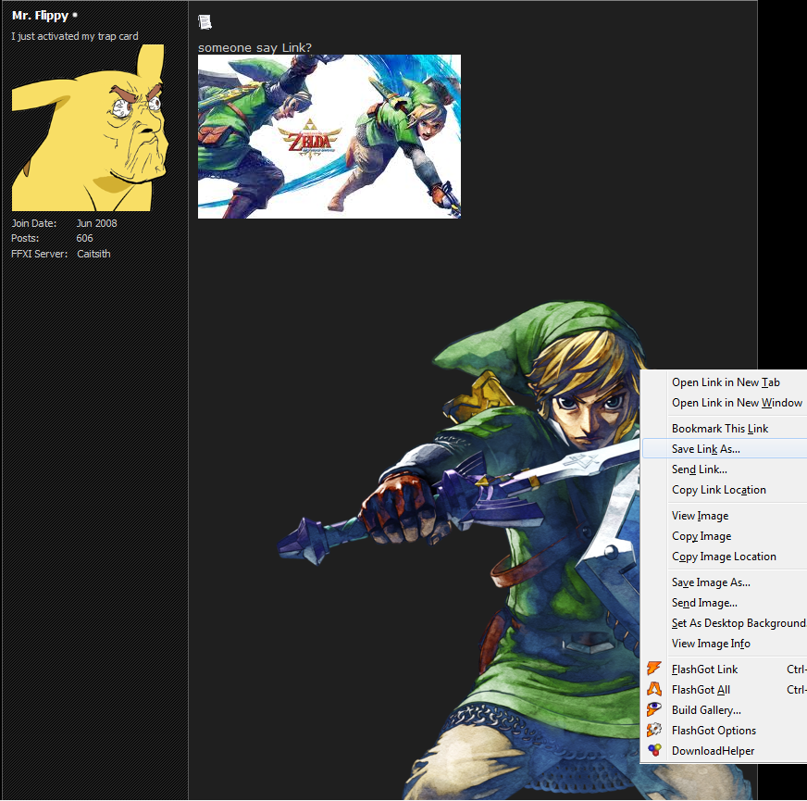Image resolution: width=807 pixels, height=801 pixels.
Task: Select the DownloadHelper menu entry
Action: [x=725, y=751]
